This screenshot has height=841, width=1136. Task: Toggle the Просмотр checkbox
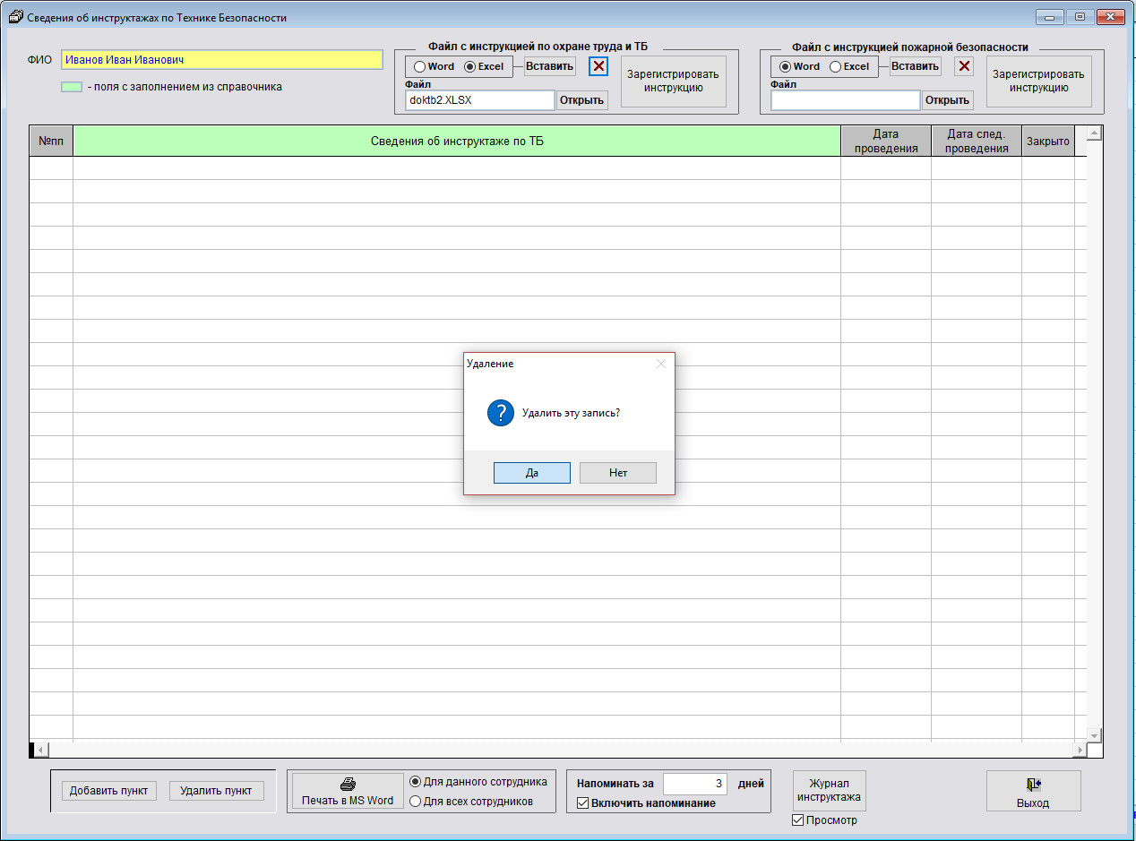pyautogui.click(x=798, y=820)
